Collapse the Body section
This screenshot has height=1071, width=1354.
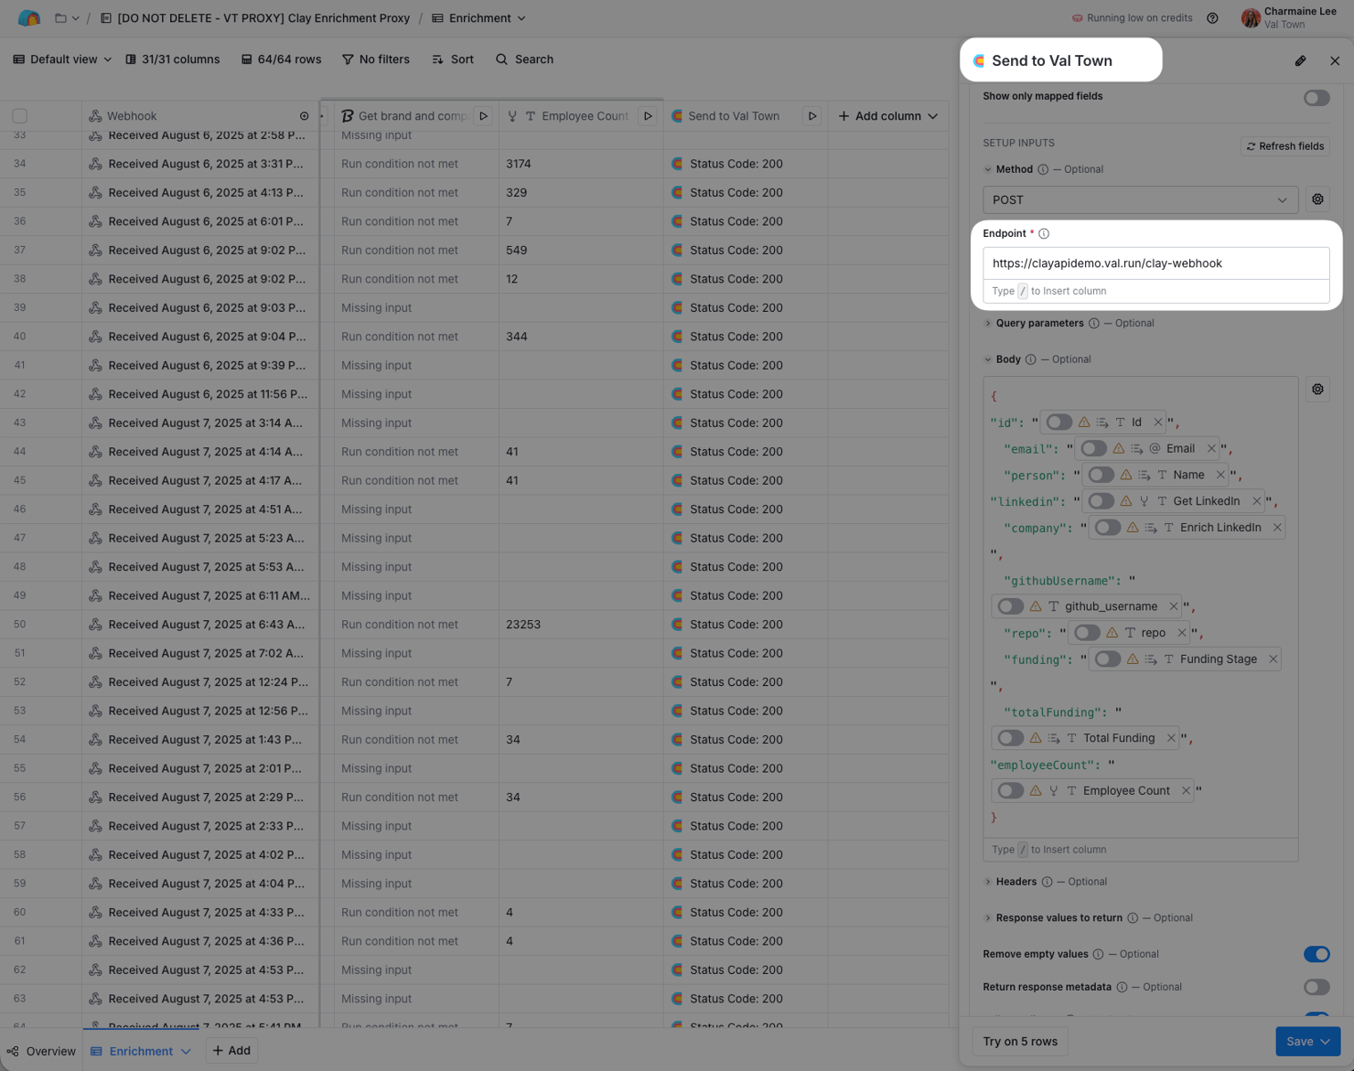pos(988,360)
